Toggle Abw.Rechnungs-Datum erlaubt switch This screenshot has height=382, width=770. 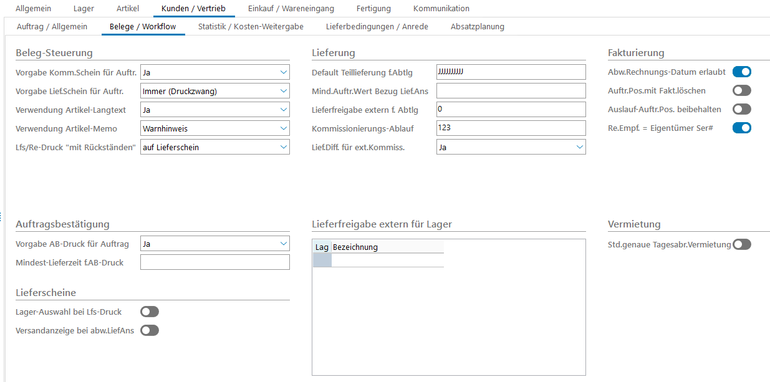[741, 72]
